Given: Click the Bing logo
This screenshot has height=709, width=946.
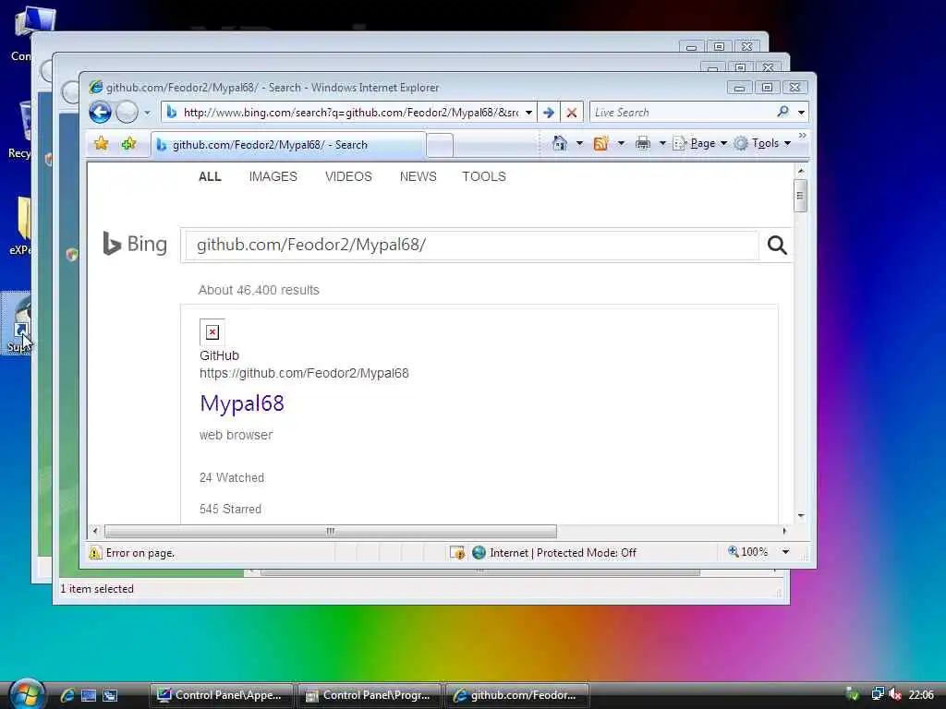Looking at the screenshot, I should click(134, 244).
